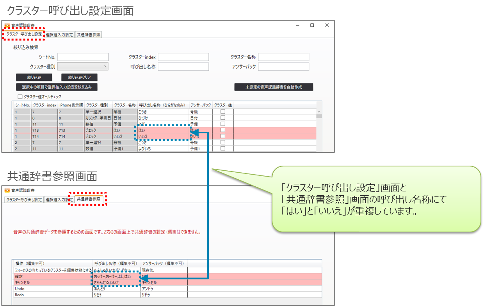The height and width of the screenshot is (306, 484).
Task: Toggle the クラスター値オールチェック checkbox
Action: pyautogui.click(x=20, y=97)
